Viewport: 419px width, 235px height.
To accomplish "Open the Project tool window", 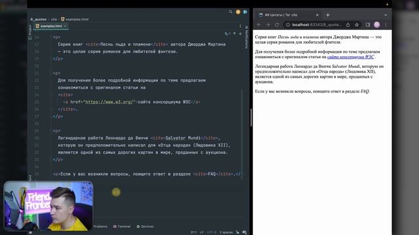I will [x=30, y=32].
